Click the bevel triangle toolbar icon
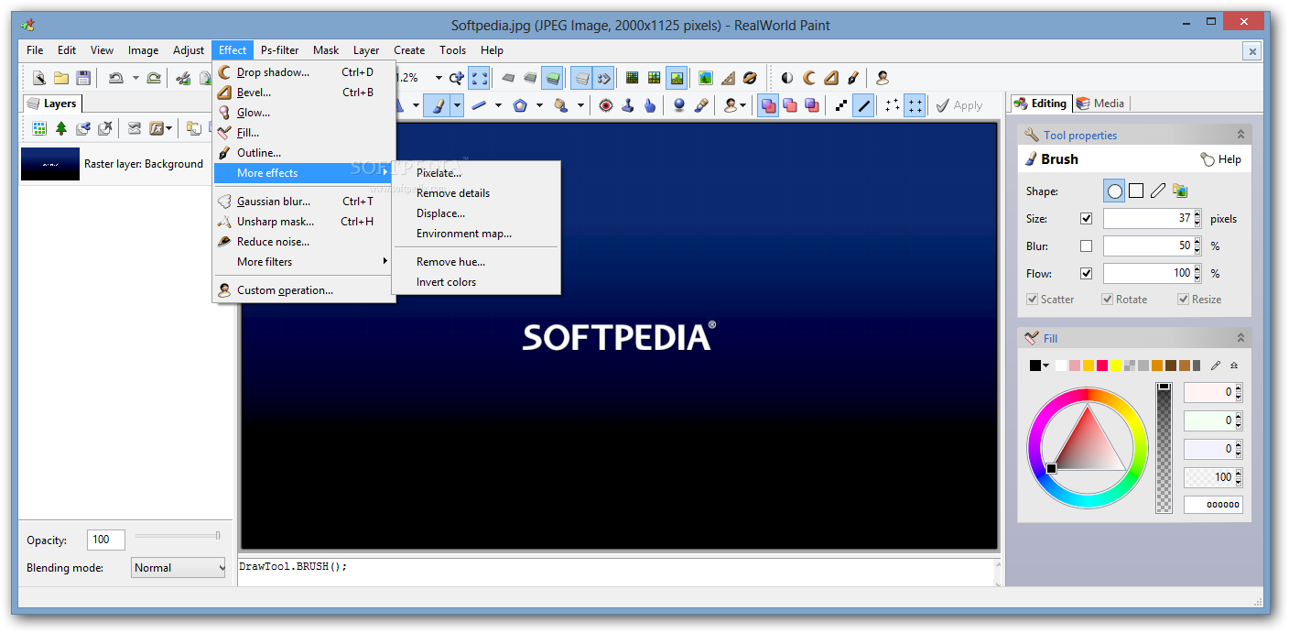This screenshot has width=1289, height=633. click(830, 78)
